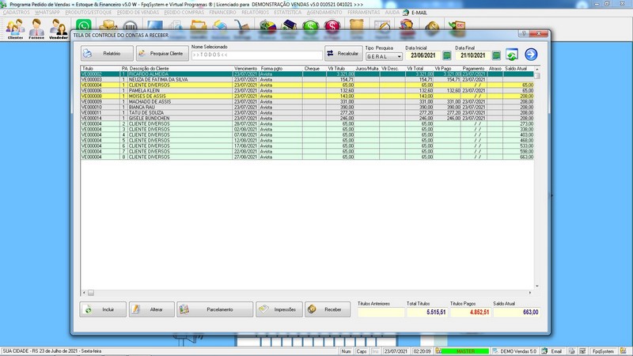Click the dialog help question mark
The height and width of the screenshot is (356, 633).
tap(524, 33)
